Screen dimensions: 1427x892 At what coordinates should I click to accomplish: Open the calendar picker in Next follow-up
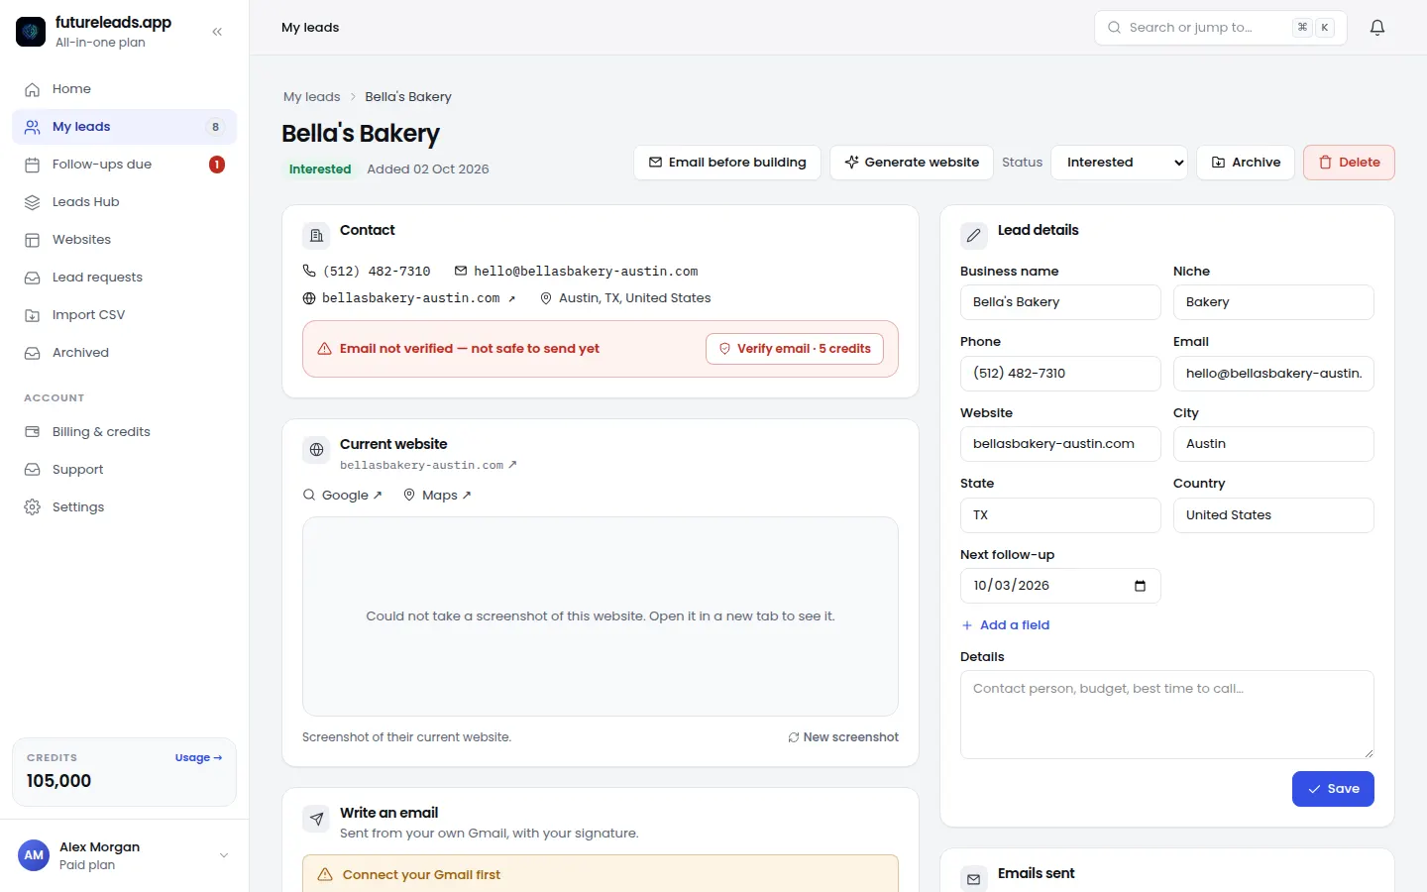1140,586
